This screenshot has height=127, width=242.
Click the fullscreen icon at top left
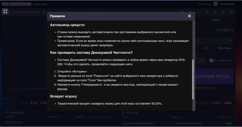tap(5, 11)
